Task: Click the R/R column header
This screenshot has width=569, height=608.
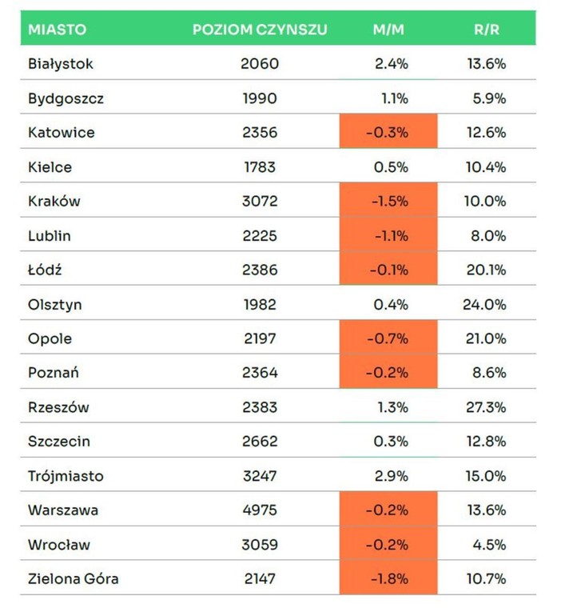Action: coord(487,30)
